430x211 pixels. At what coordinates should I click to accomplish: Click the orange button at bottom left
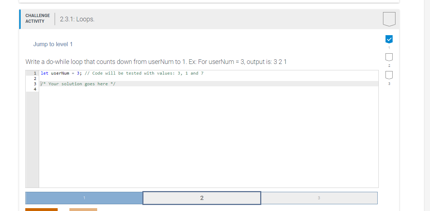tap(41, 210)
